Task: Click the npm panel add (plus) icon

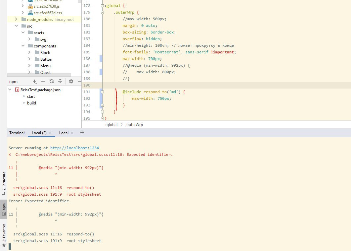Action: pos(34,82)
